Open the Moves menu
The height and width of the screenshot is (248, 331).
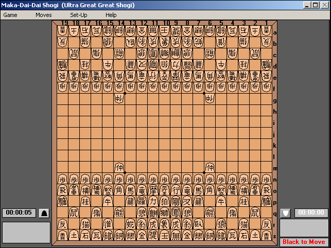click(x=43, y=15)
